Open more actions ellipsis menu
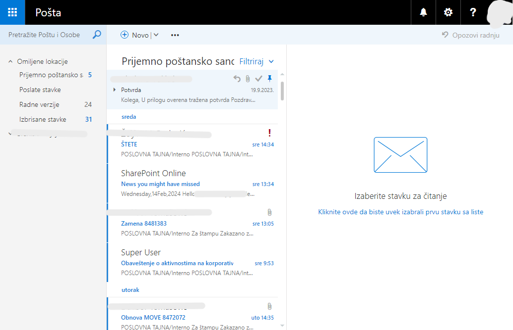 coord(175,35)
